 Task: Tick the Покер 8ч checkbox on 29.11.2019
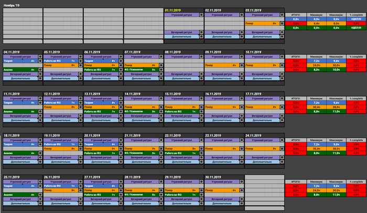201,190
